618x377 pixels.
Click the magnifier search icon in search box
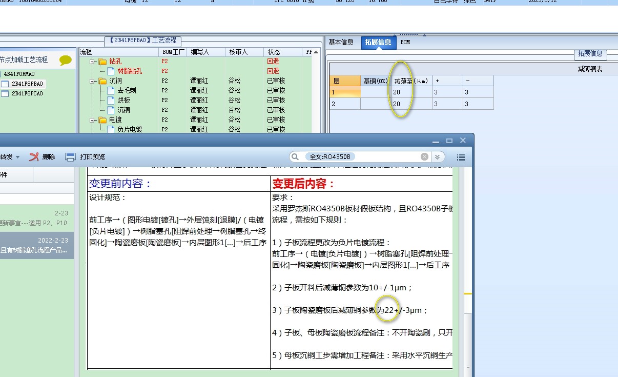(x=295, y=157)
